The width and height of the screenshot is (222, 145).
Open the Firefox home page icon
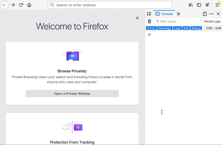pos(29,5)
